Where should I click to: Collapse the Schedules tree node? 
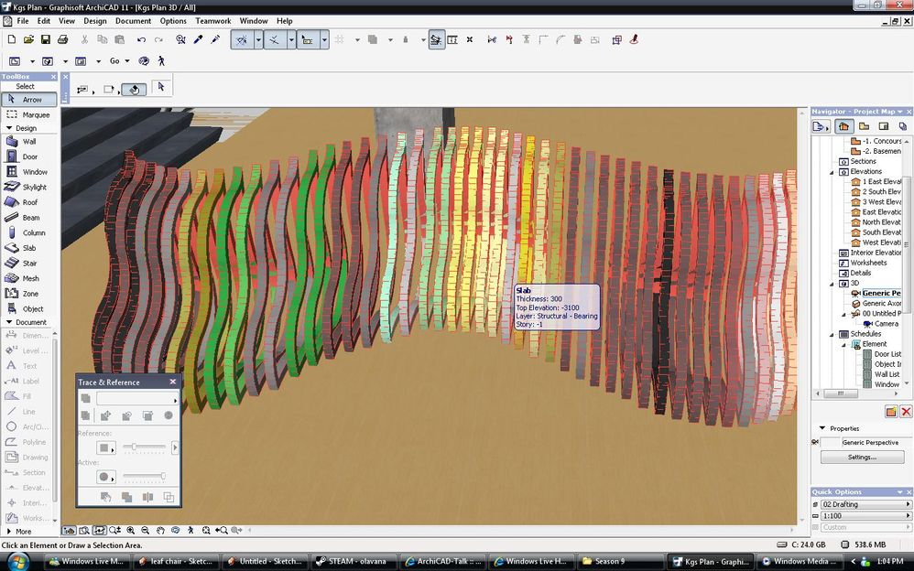[x=832, y=334]
